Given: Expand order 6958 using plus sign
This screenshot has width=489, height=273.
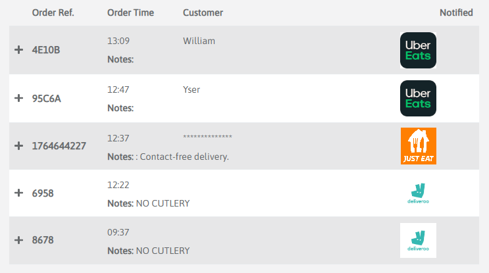Looking at the screenshot, I should click(x=19, y=193).
